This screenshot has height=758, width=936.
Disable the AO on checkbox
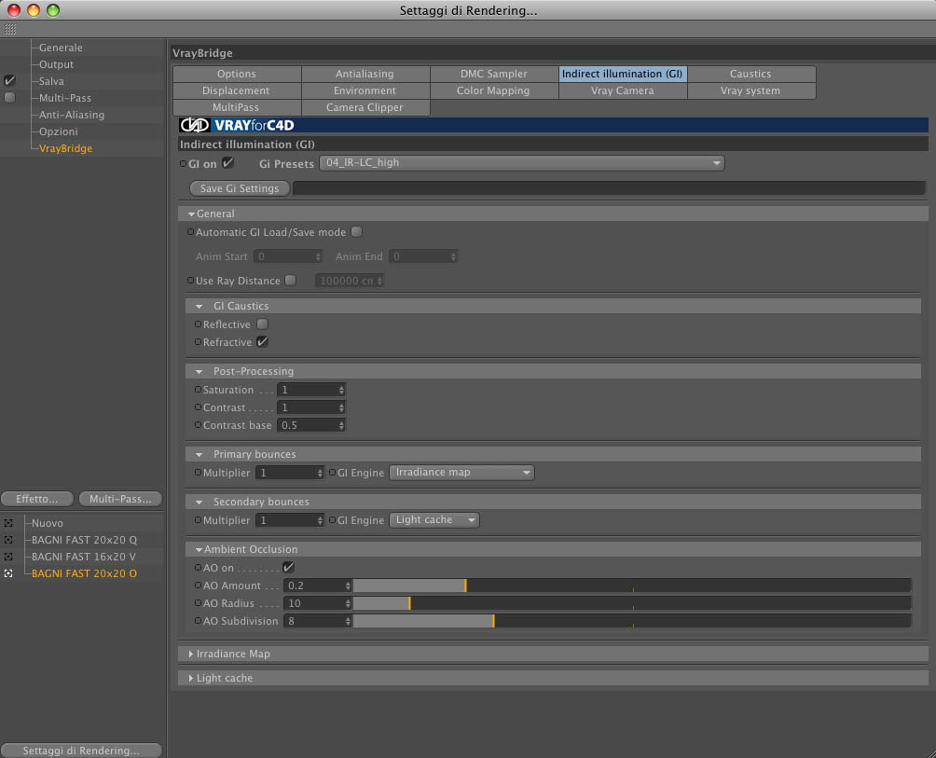click(288, 567)
